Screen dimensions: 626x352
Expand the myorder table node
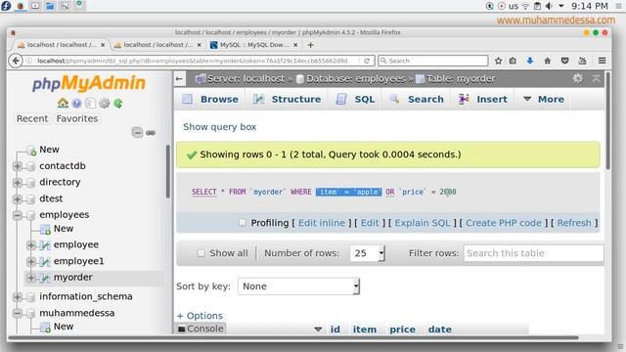coord(31,278)
